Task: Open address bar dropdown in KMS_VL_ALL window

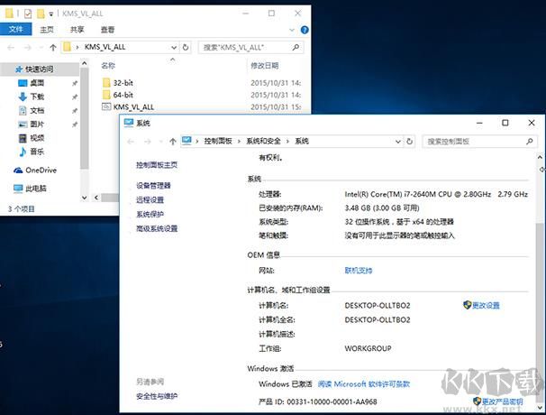Action: pyautogui.click(x=173, y=48)
